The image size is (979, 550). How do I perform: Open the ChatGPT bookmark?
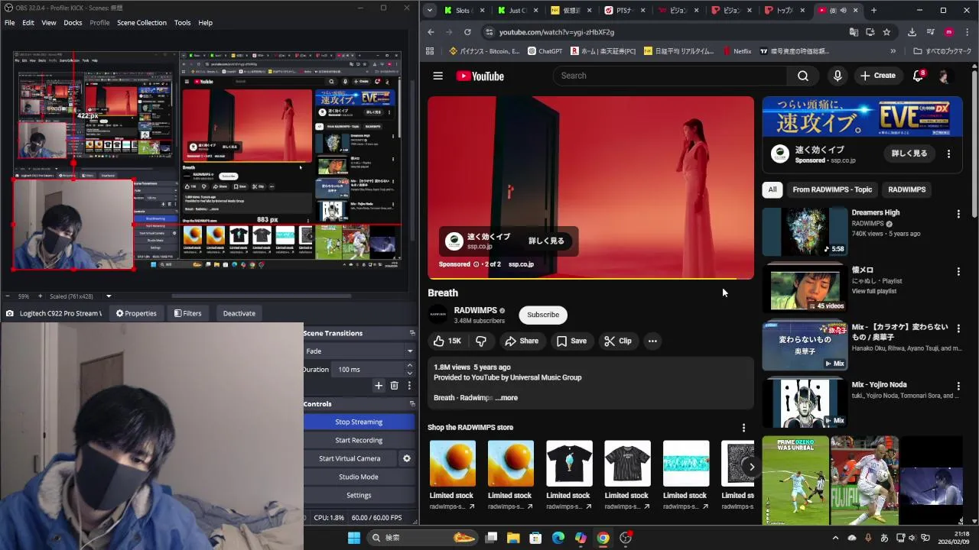[545, 51]
